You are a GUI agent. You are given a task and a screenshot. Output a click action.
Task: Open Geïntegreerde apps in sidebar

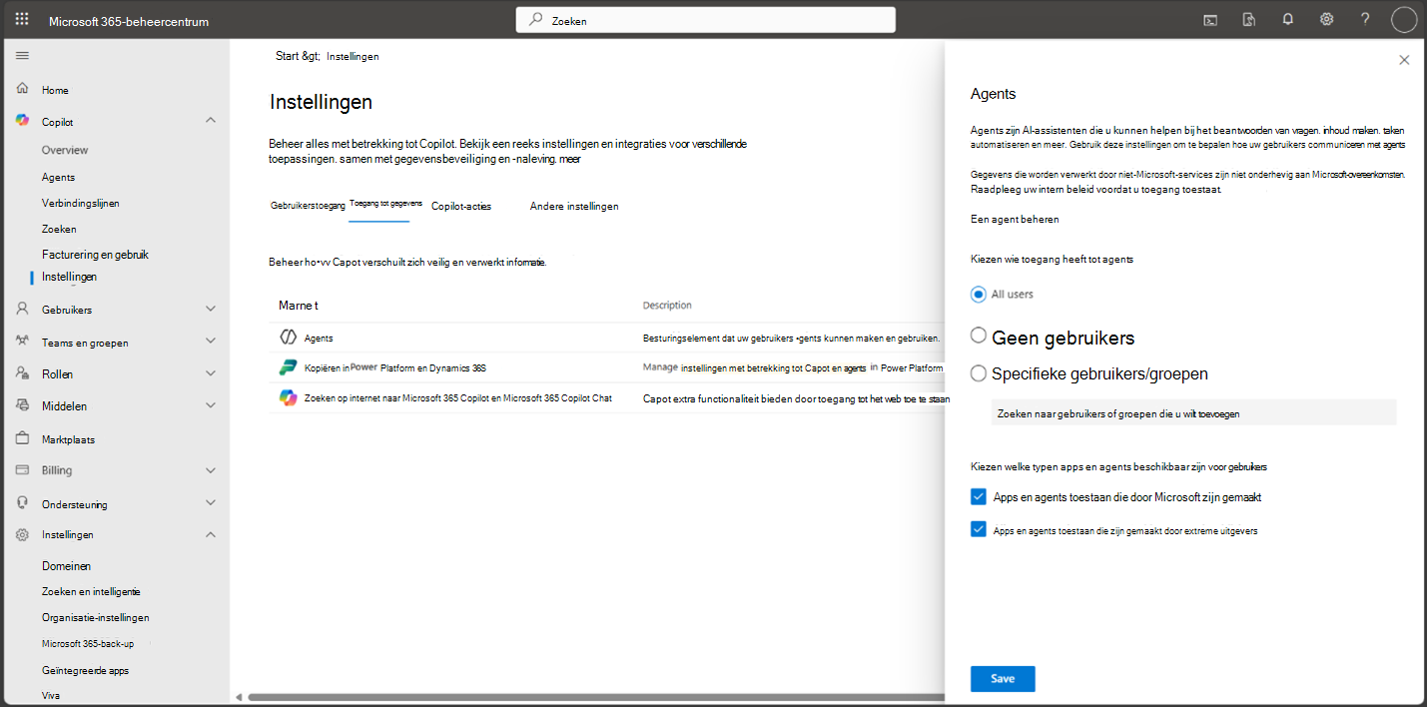coord(85,670)
